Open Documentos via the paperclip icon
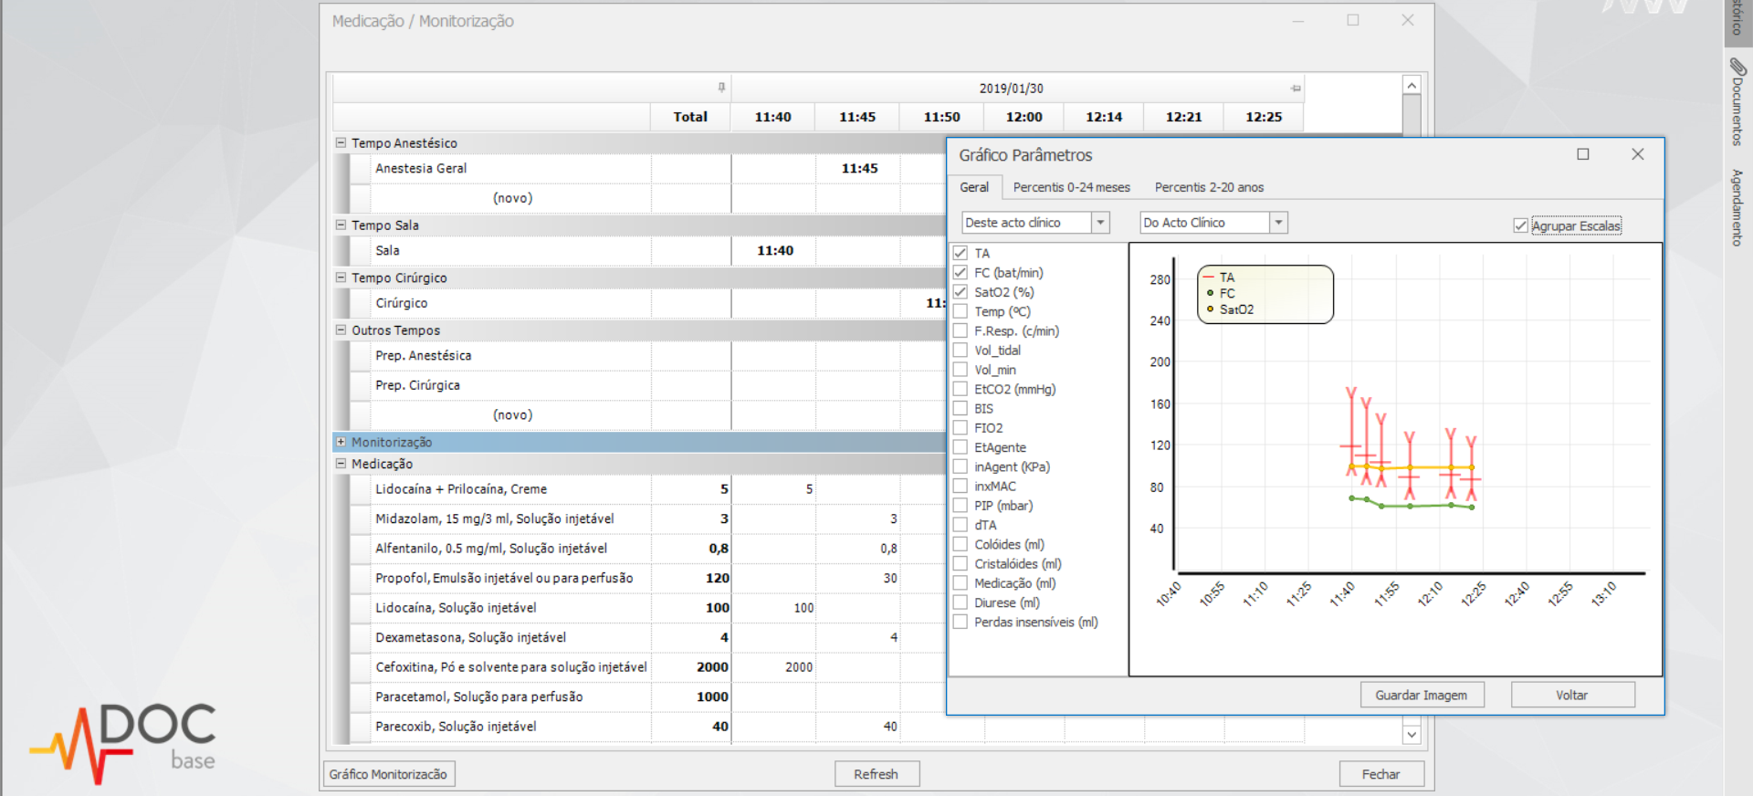 click(1737, 68)
